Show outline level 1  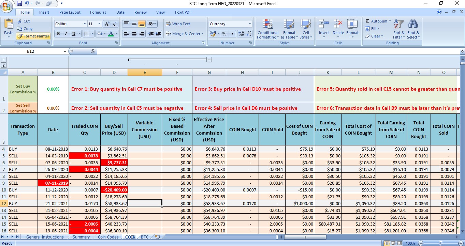pos(3,60)
